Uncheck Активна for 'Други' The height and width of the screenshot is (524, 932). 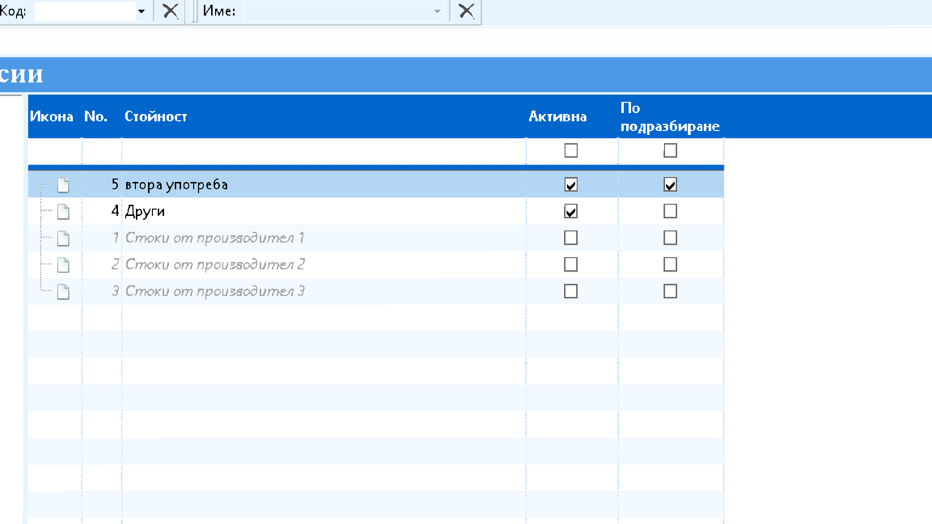point(571,212)
